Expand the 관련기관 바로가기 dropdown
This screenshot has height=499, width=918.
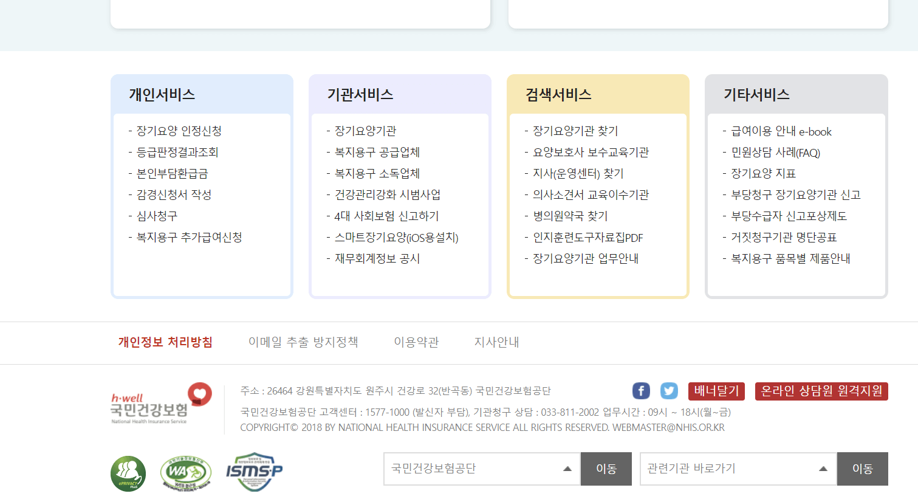point(738,469)
